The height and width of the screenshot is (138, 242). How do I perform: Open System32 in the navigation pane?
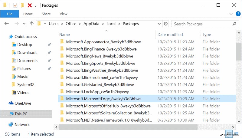point(26,85)
